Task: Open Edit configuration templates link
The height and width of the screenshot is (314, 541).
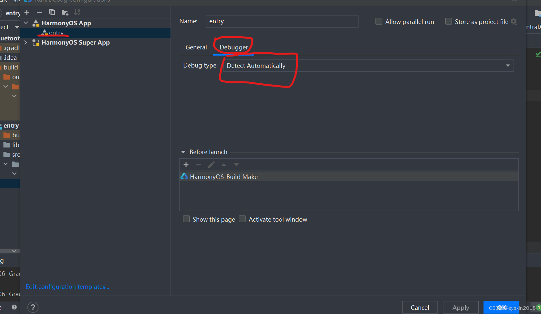Action: point(68,287)
